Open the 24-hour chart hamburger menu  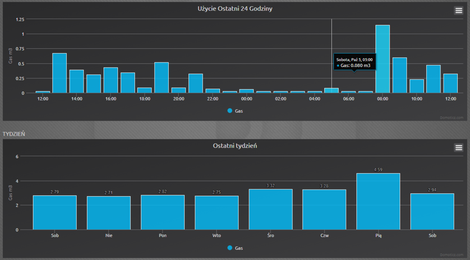click(x=459, y=11)
